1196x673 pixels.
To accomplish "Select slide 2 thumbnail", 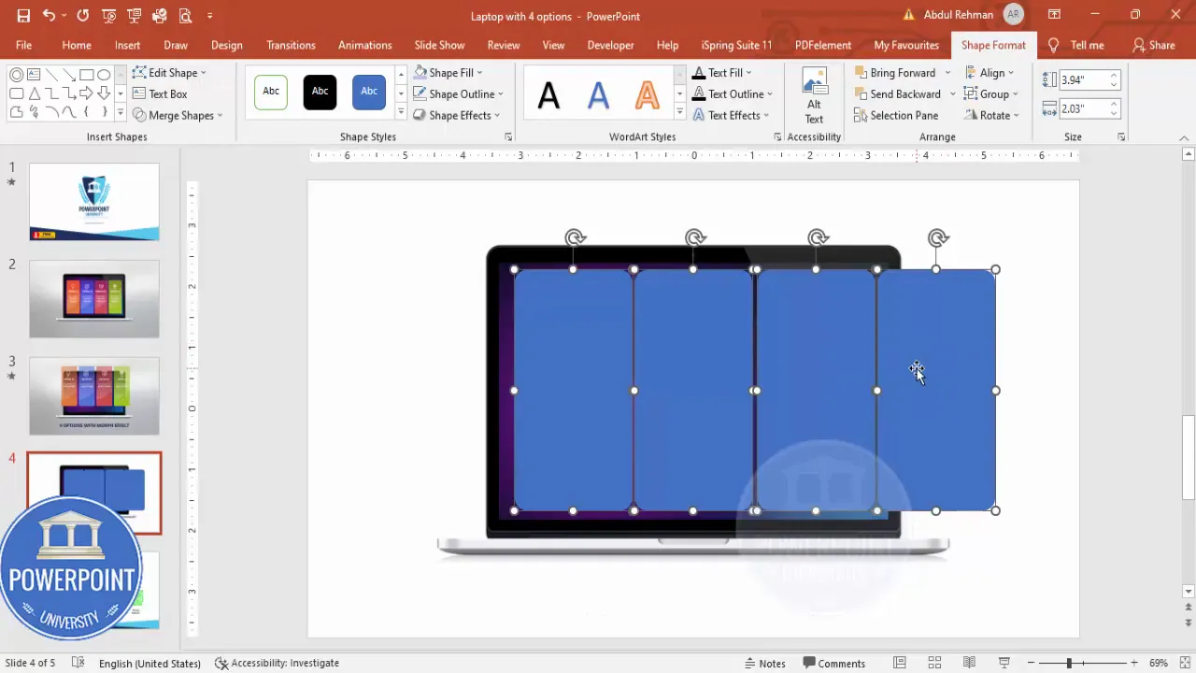I will (x=94, y=299).
